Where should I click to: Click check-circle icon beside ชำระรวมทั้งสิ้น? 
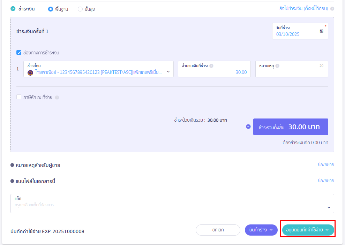click(248, 127)
